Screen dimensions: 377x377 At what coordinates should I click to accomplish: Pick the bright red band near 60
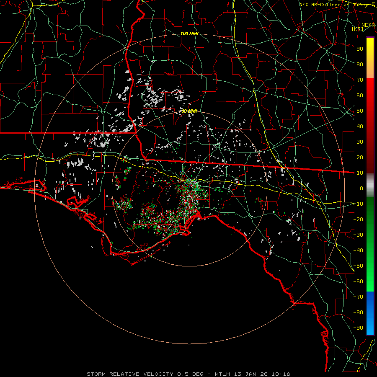[x=370, y=91]
